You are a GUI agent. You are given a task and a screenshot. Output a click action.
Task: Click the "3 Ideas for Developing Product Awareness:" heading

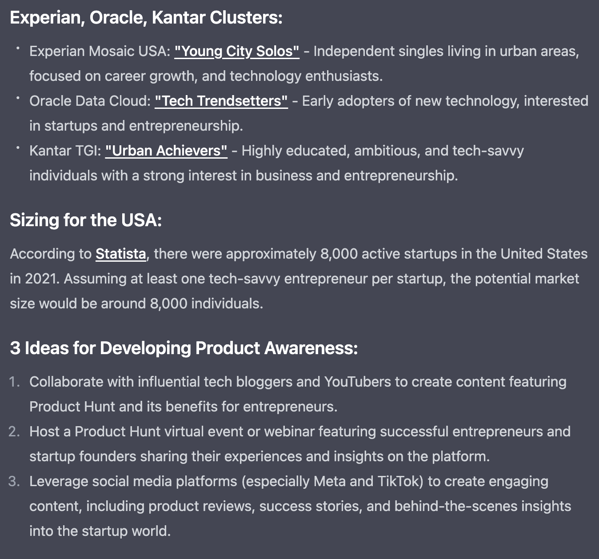pyautogui.click(x=184, y=348)
